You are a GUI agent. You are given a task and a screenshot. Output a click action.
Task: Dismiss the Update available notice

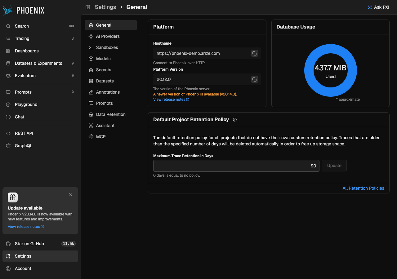(71, 195)
